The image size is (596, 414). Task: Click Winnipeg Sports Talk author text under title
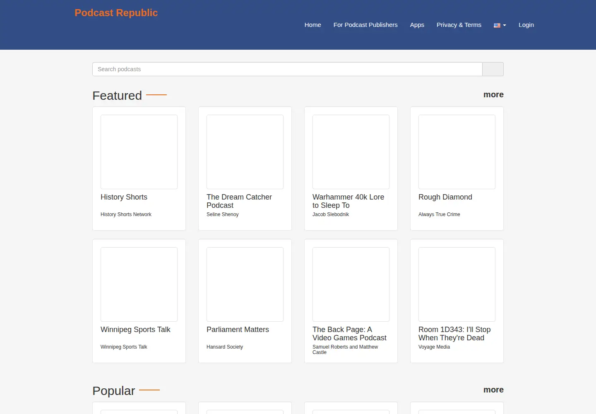coord(124,347)
